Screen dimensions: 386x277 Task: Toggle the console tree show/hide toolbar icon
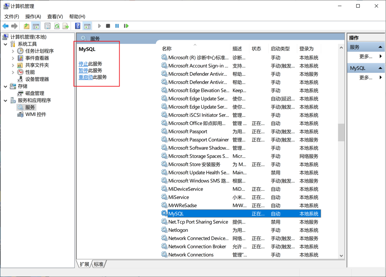click(36, 26)
